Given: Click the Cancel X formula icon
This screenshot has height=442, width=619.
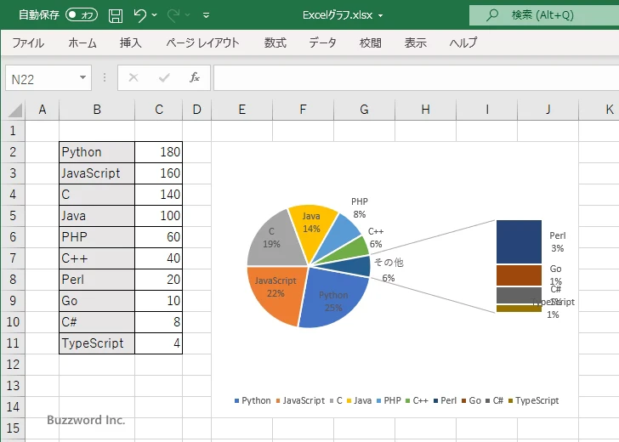Looking at the screenshot, I should point(133,77).
